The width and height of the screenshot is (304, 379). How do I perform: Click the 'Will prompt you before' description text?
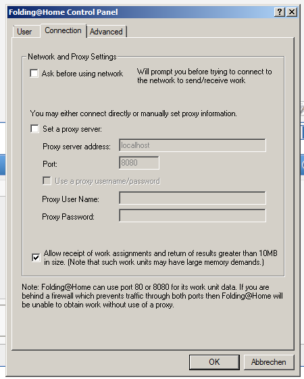tap(205, 76)
